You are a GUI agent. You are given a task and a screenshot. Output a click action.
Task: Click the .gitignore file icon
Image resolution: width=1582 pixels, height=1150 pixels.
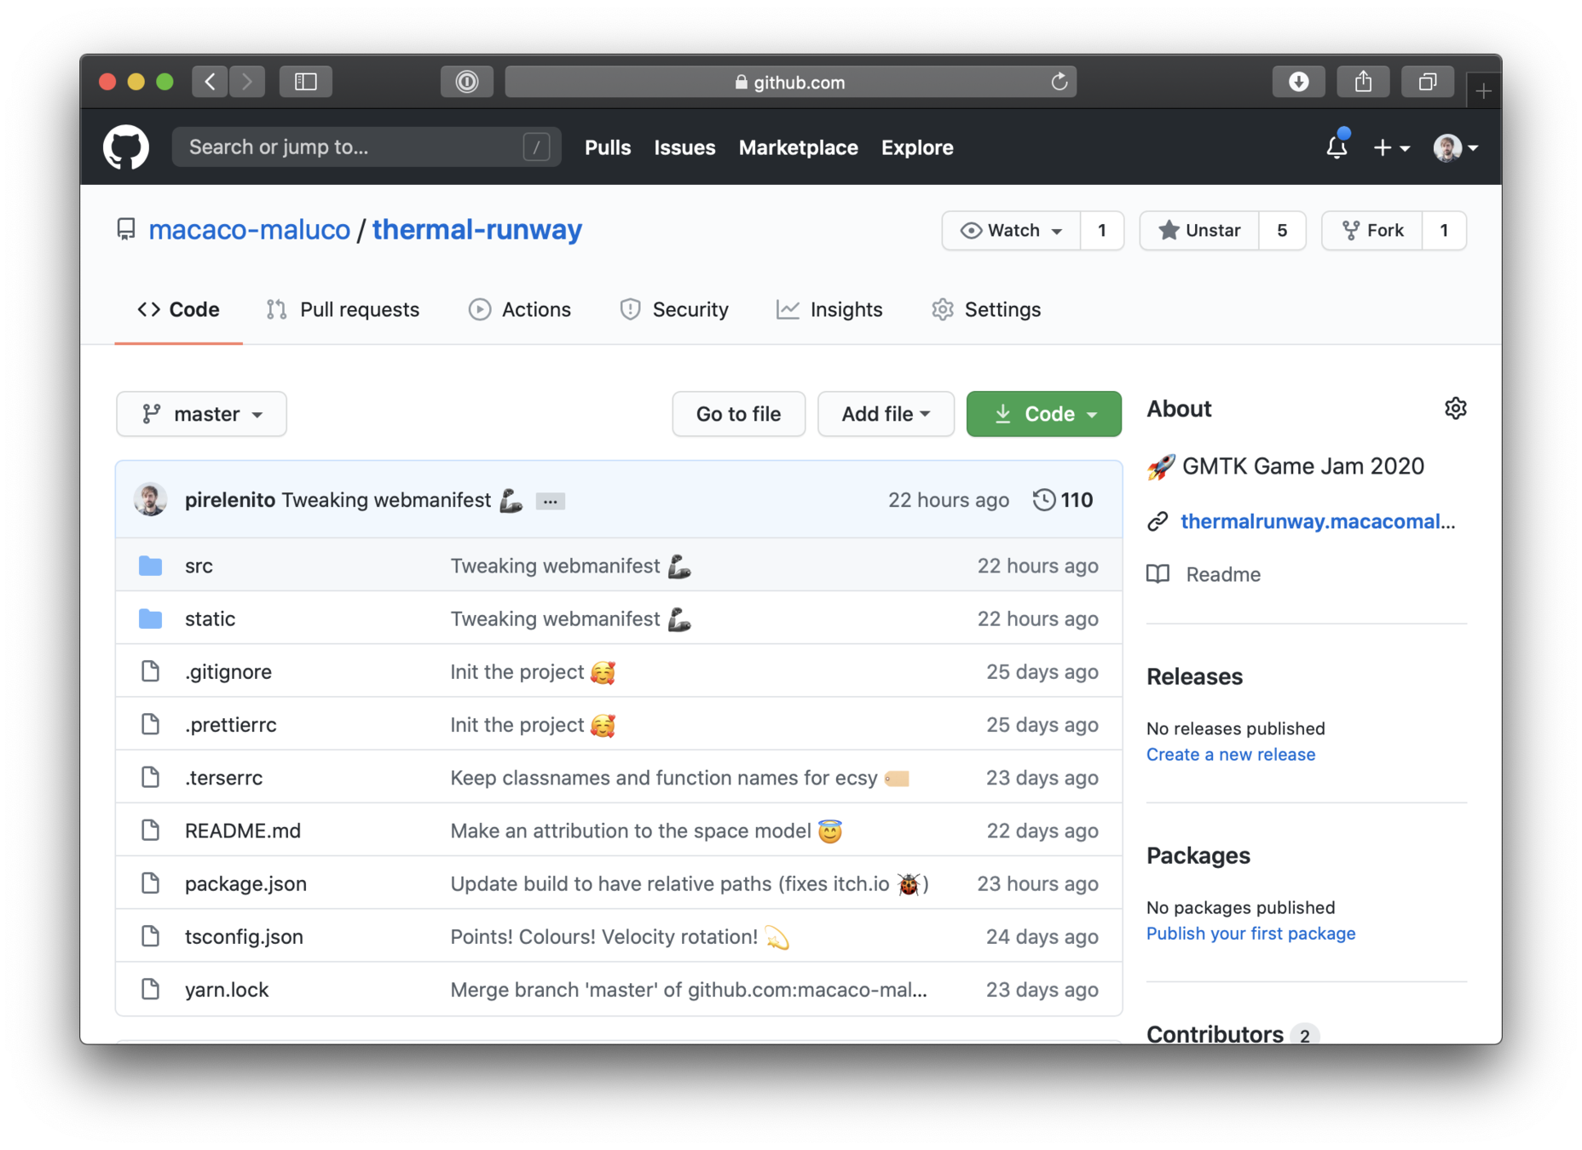(x=151, y=671)
